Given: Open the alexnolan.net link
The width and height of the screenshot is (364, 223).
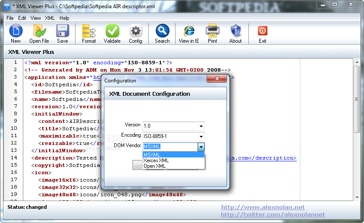Looking at the screenshot, I should click(x=263, y=207).
